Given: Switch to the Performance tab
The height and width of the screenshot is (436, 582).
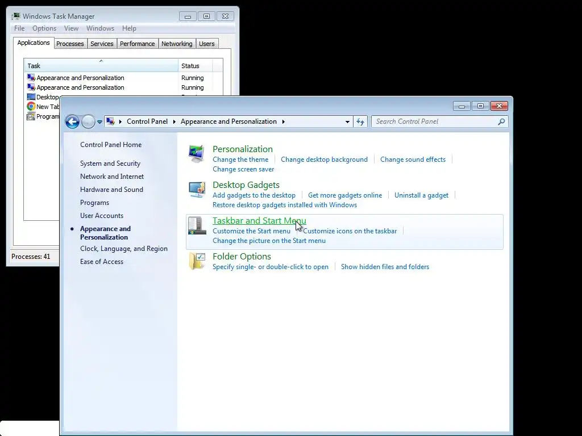Looking at the screenshot, I should pyautogui.click(x=138, y=44).
